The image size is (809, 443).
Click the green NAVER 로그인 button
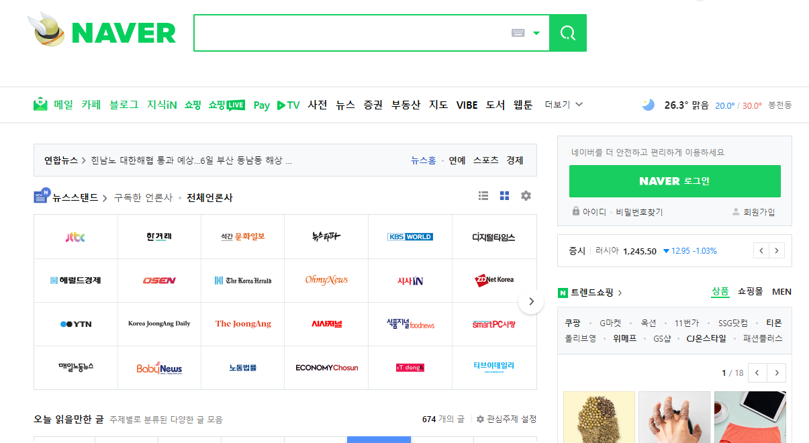[675, 181]
